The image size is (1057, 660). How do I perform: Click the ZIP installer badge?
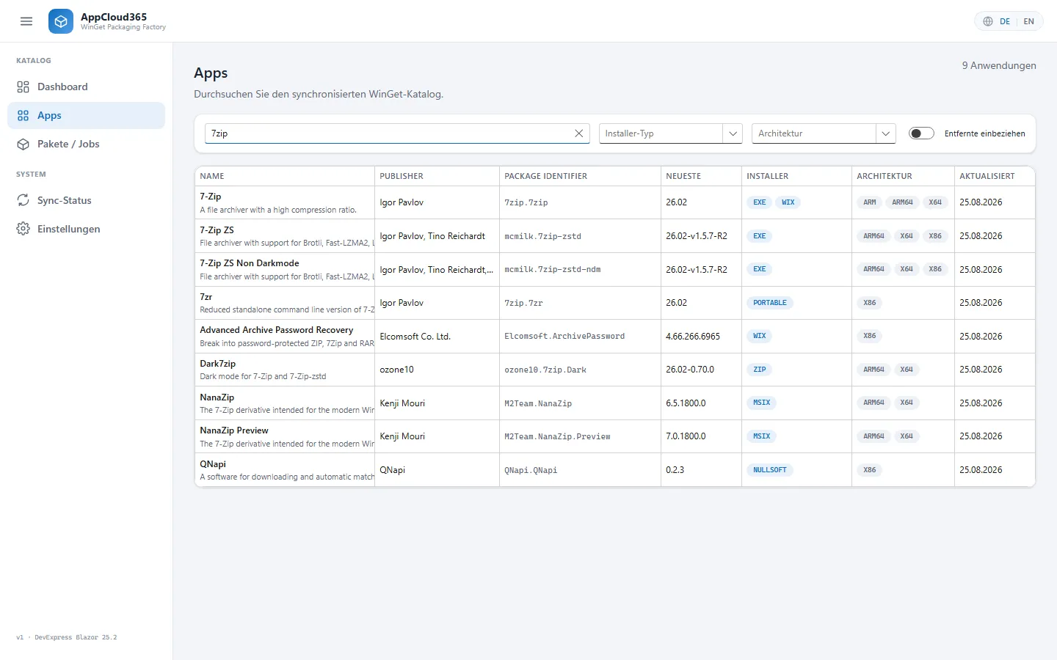click(760, 370)
